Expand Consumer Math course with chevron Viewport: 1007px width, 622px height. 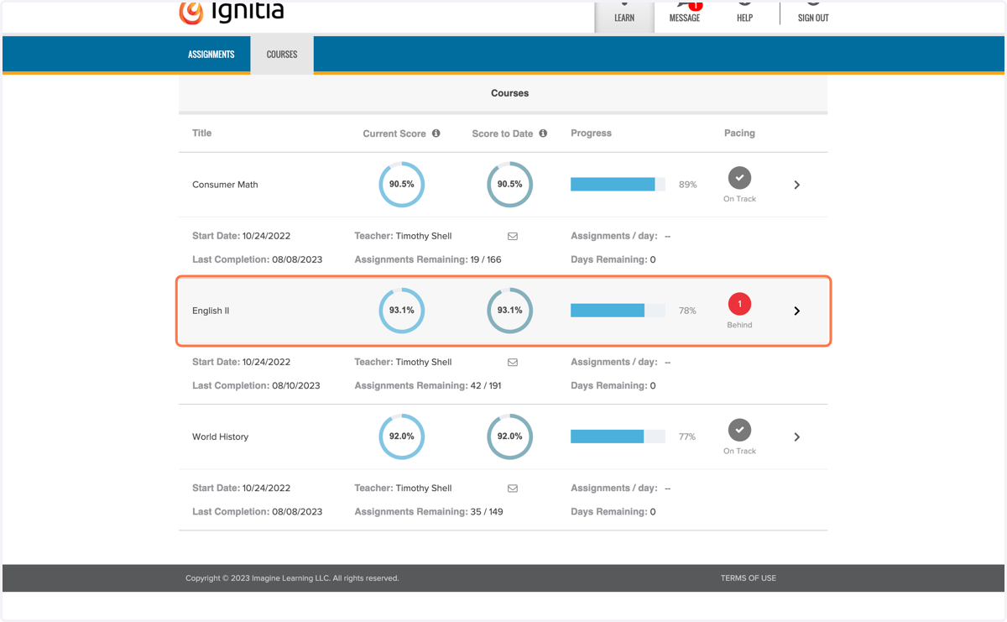click(797, 185)
